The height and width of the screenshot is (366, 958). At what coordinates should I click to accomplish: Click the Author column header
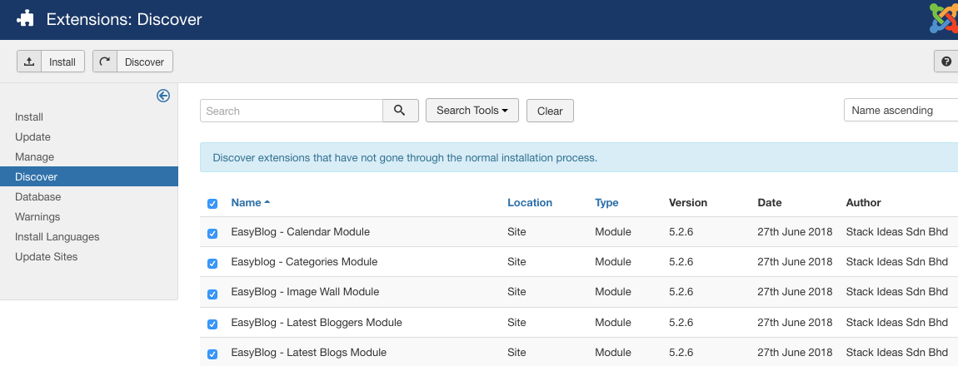tap(863, 202)
